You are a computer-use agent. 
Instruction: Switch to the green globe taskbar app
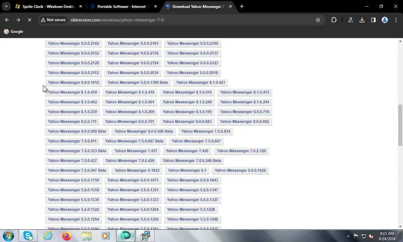click(126, 236)
